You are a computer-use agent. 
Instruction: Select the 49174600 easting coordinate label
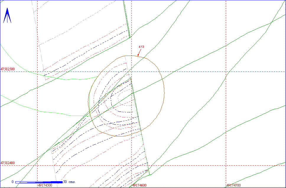pyautogui.click(x=139, y=185)
